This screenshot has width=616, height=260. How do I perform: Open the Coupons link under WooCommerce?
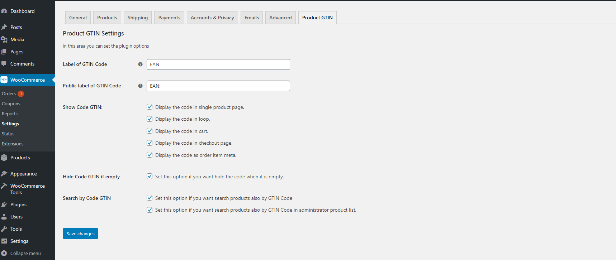click(x=11, y=104)
